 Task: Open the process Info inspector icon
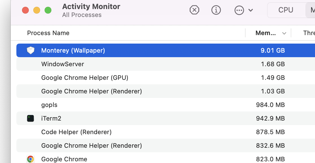click(x=216, y=10)
